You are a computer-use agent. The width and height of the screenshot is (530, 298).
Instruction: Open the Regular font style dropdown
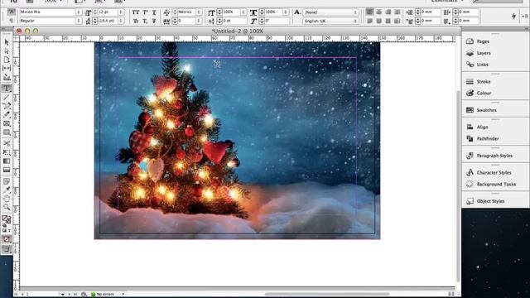[x=79, y=21]
